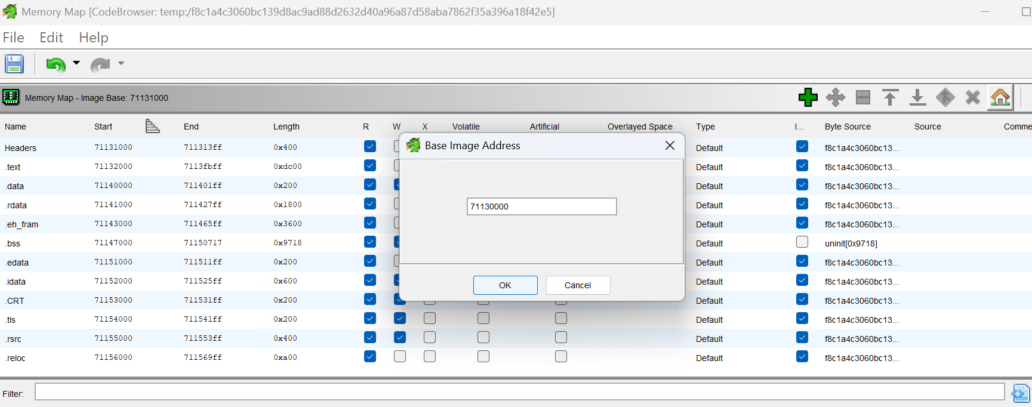Enable the Initialized checkbox for .bss row
Image resolution: width=1032 pixels, height=407 pixels.
click(802, 242)
